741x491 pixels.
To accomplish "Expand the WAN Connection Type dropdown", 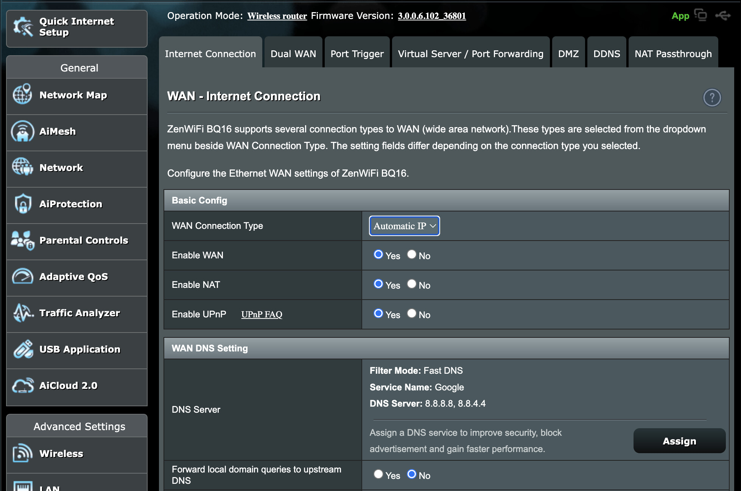I will coord(404,226).
